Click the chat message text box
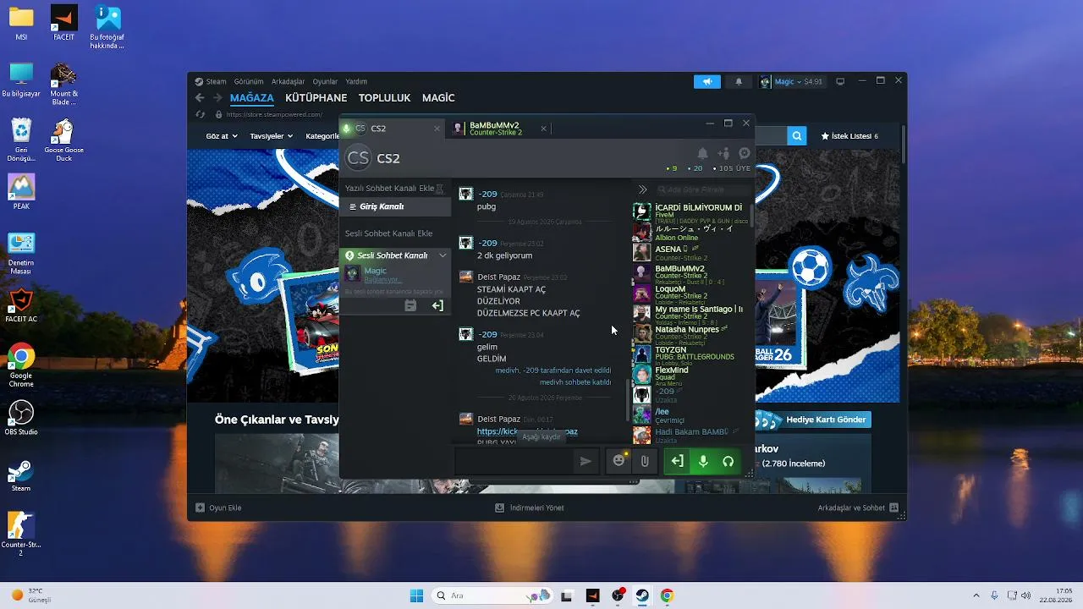 (x=514, y=461)
